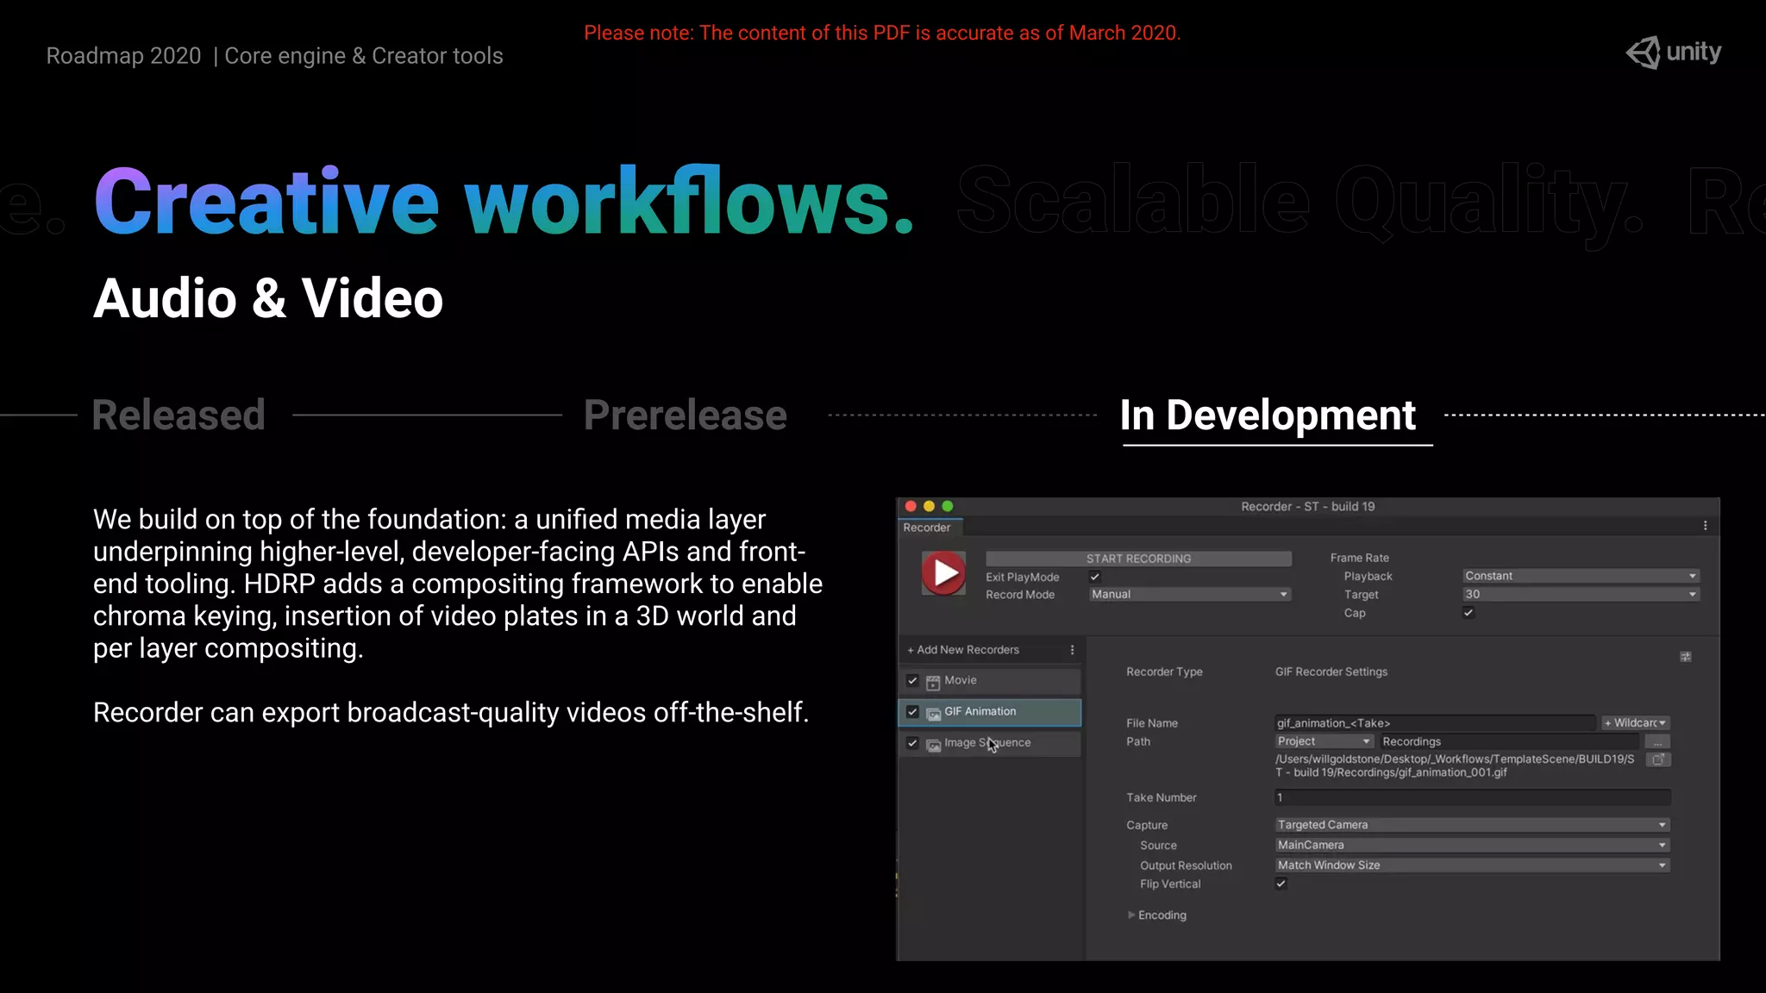Close the Recorder window with red button

[x=911, y=507]
